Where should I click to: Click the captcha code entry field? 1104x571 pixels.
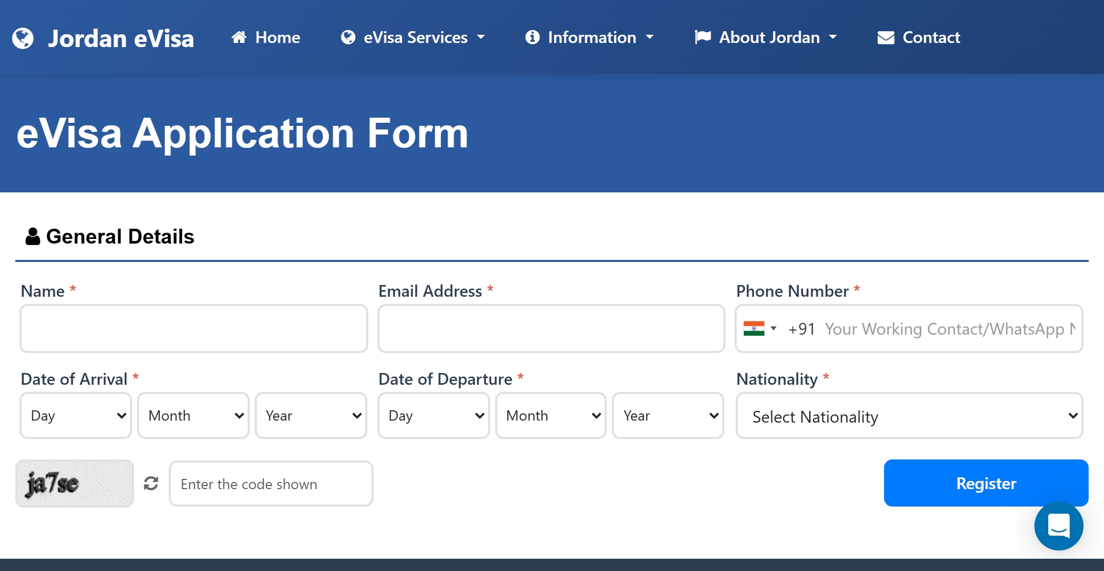point(271,484)
